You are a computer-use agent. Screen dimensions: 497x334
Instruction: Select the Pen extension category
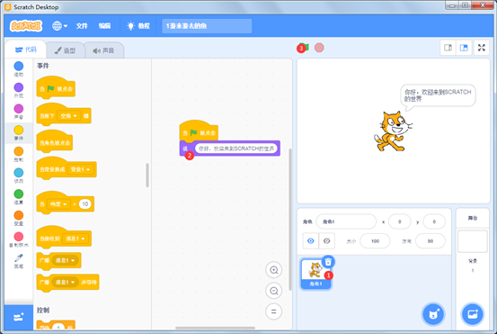pos(19,261)
